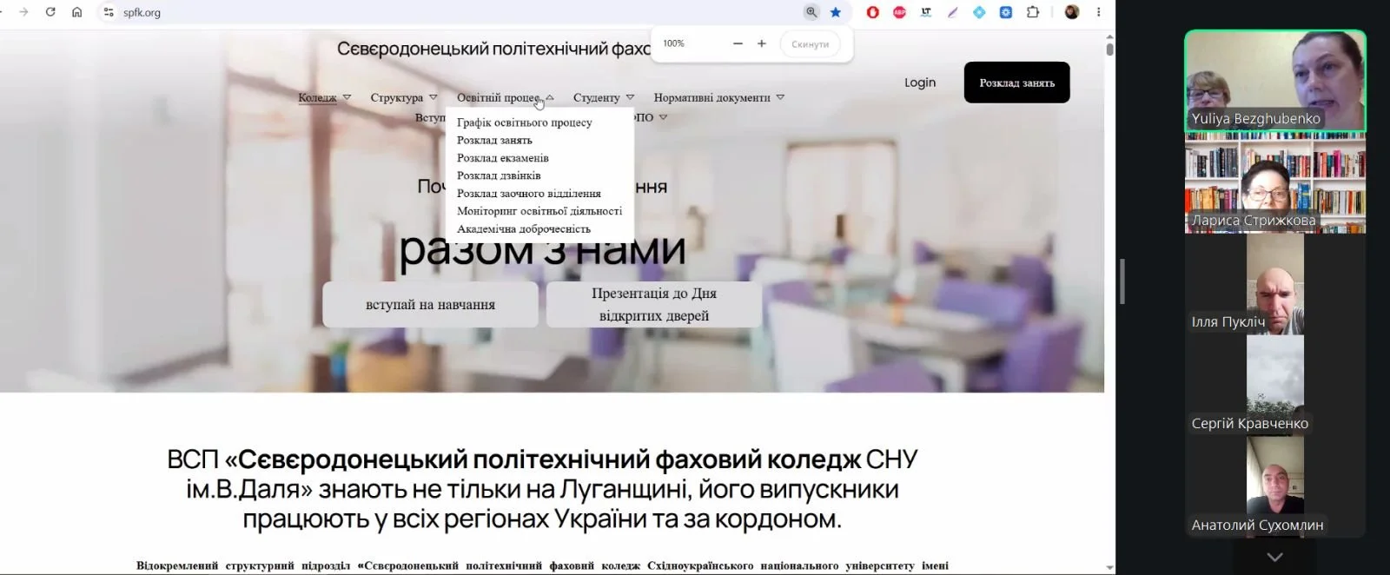Show more participants with down chevron
Image resolution: width=1390 pixels, height=575 pixels.
[x=1275, y=557]
